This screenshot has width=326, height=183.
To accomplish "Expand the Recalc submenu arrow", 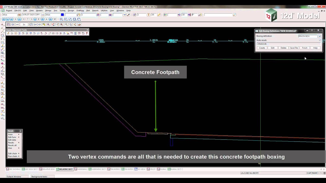I will click(x=19, y=143).
